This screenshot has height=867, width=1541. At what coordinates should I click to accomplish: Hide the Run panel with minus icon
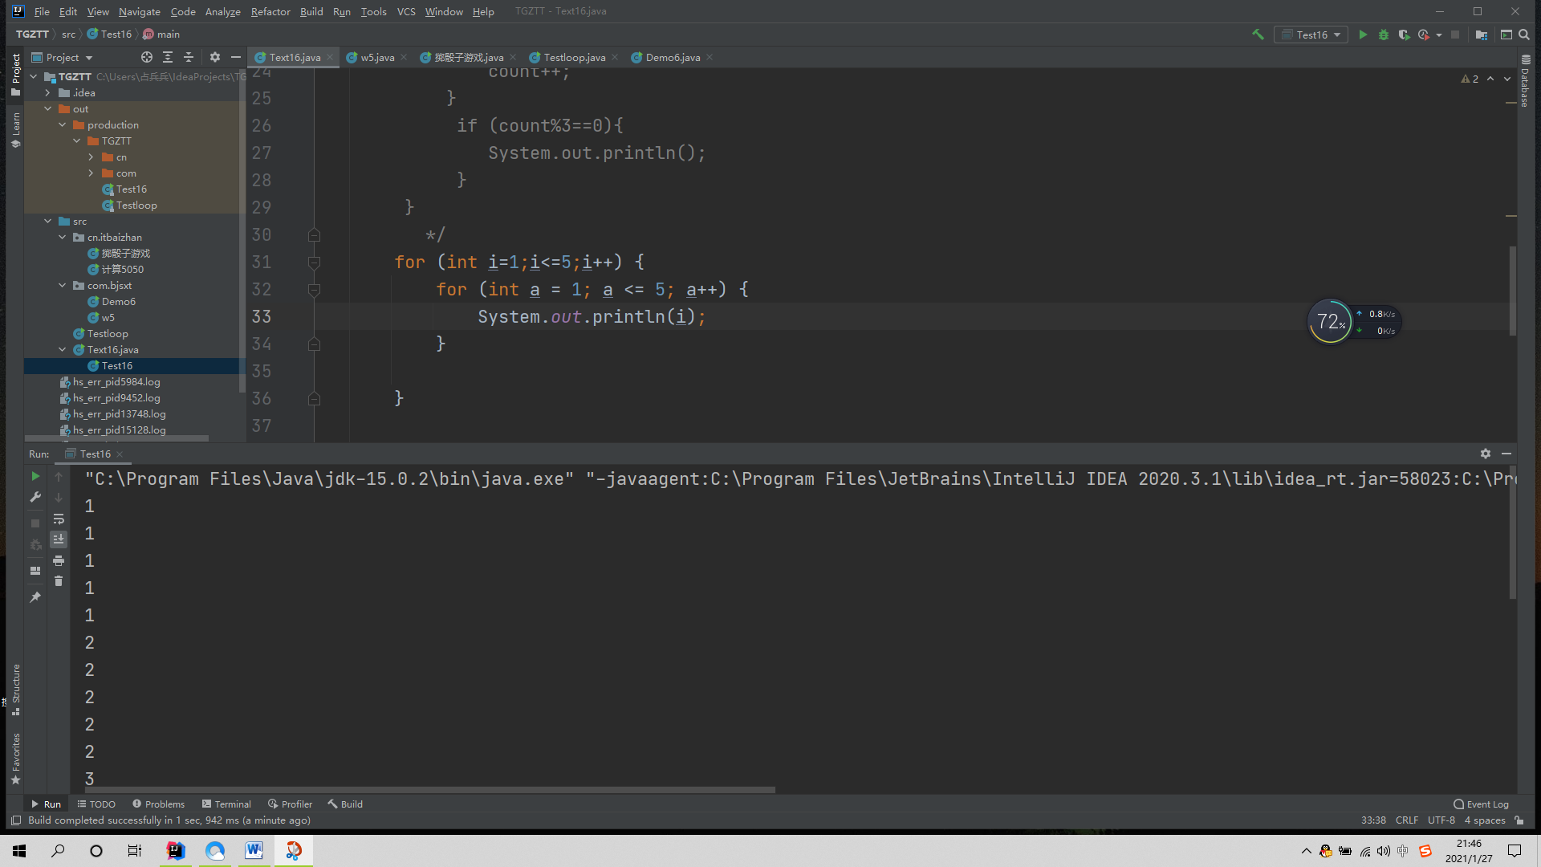[x=1506, y=454]
